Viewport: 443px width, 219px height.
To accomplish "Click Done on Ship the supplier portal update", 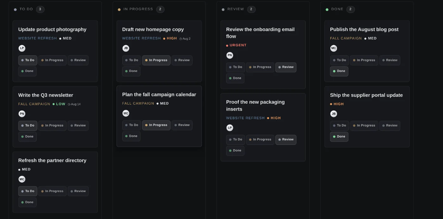I will tap(339, 137).
